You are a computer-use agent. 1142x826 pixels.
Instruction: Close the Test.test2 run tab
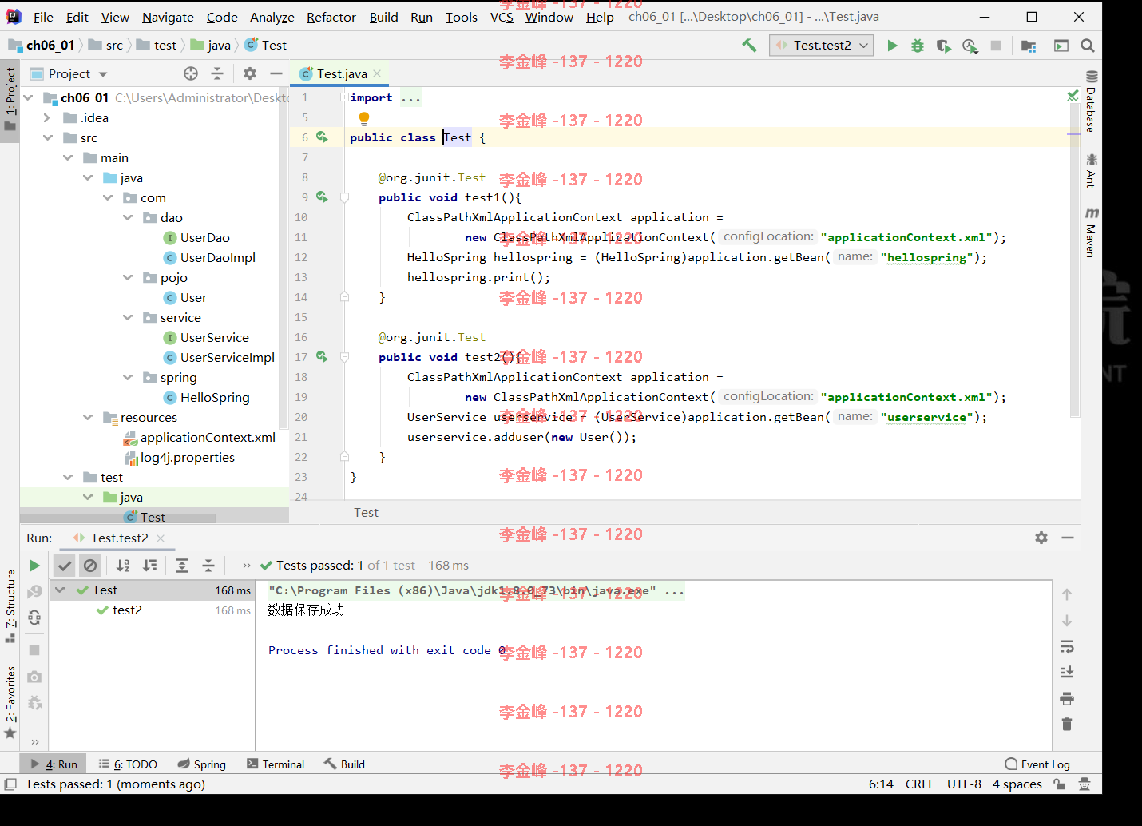click(x=161, y=538)
